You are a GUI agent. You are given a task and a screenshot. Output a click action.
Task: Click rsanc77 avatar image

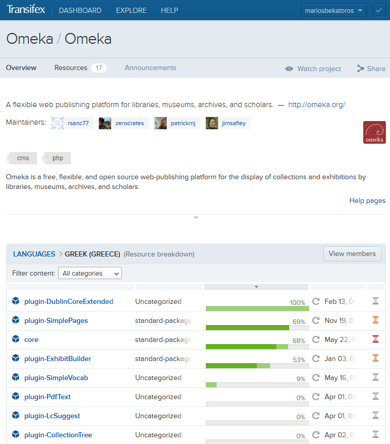point(58,123)
